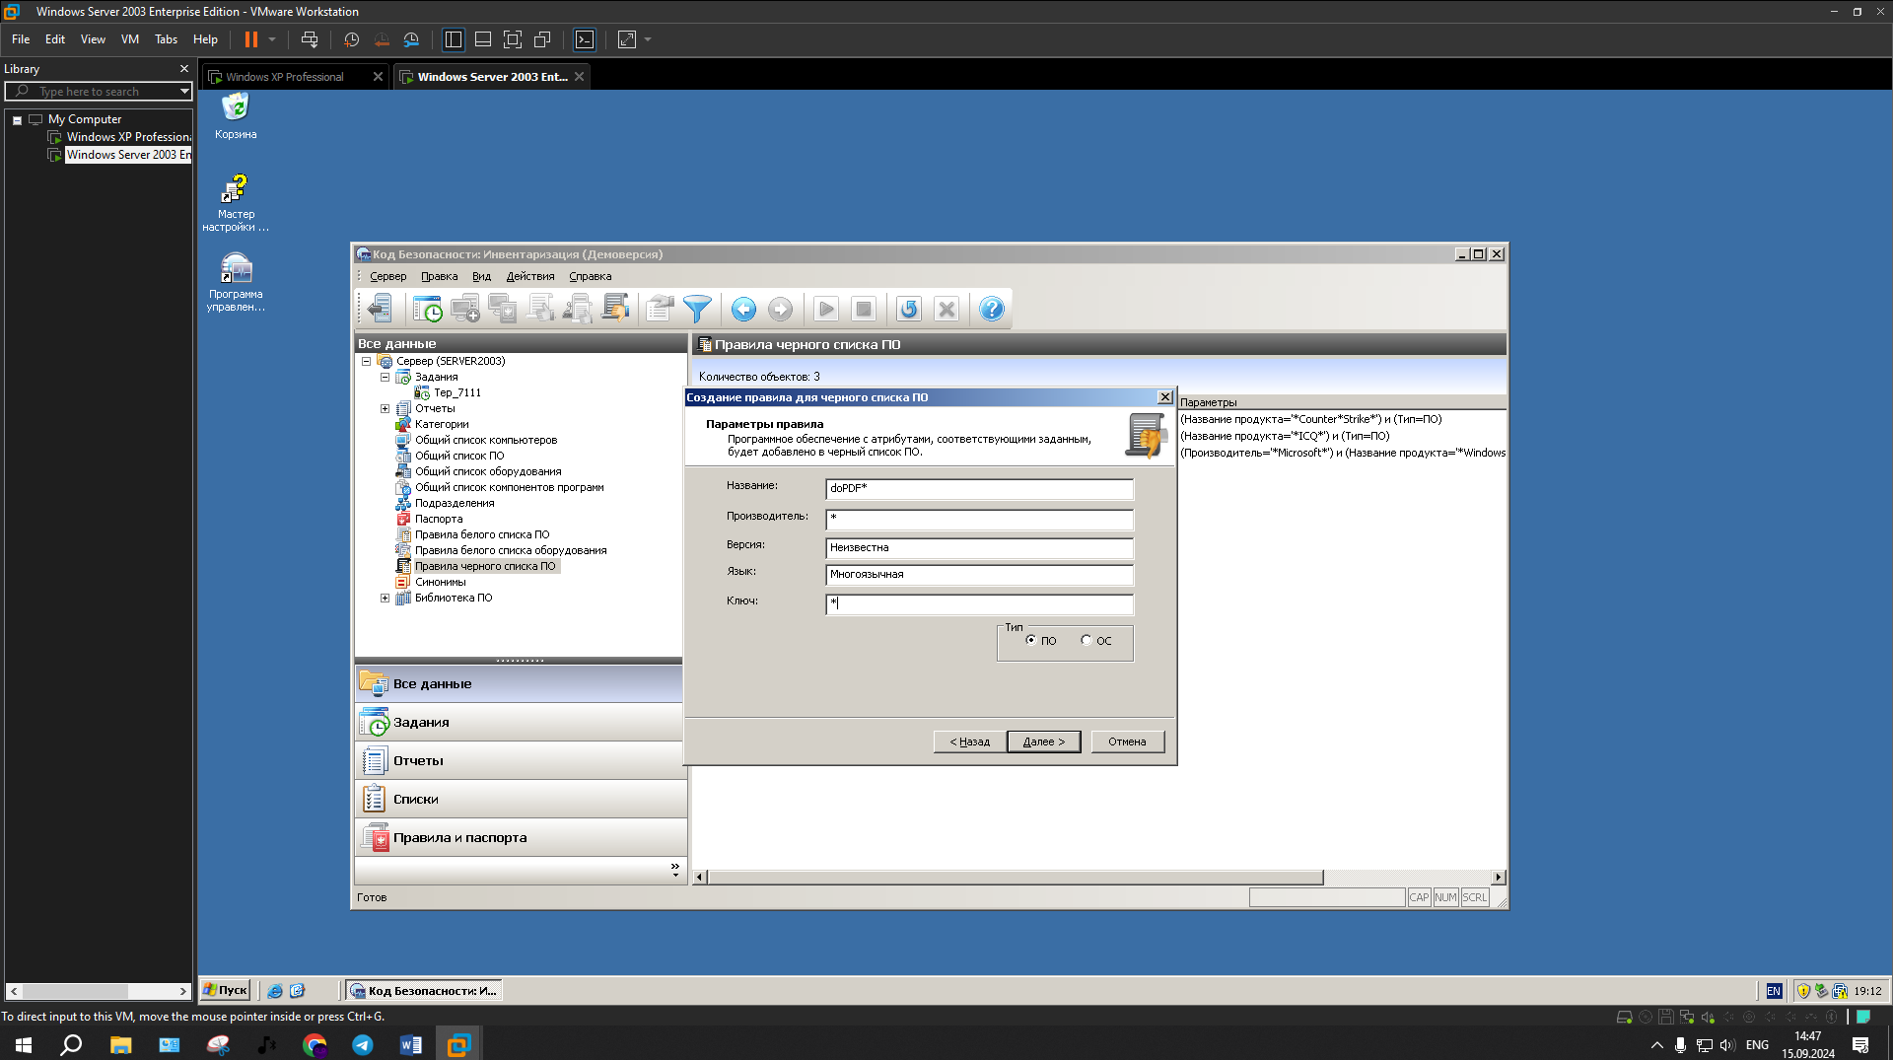Click the Язык input field
The image size is (1893, 1060).
tap(979, 575)
